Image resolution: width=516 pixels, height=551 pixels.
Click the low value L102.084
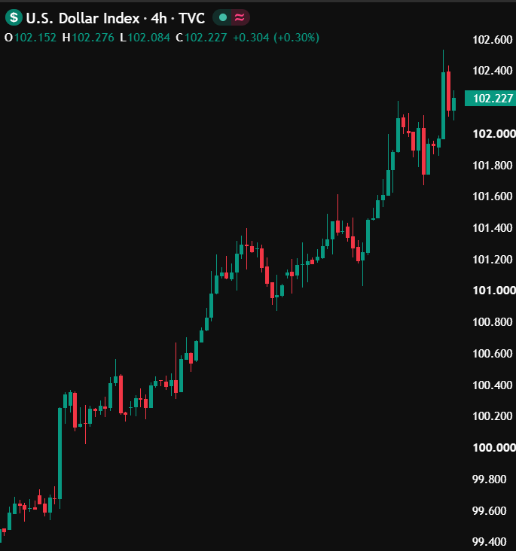(x=145, y=38)
